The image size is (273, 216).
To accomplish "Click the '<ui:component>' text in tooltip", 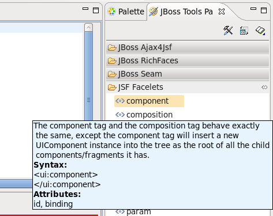I will click(x=66, y=175).
